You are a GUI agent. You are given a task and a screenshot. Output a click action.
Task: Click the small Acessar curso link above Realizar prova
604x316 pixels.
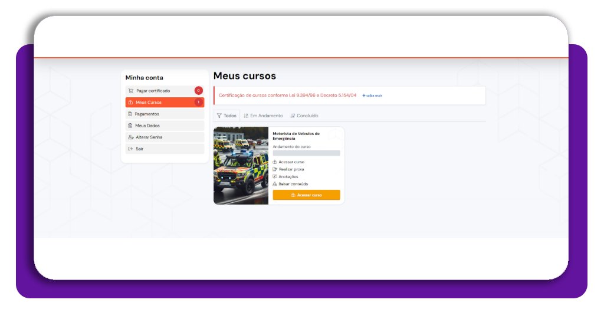tap(291, 162)
